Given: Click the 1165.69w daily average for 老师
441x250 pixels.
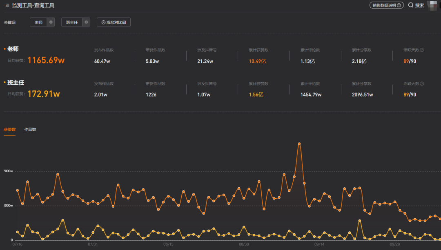Looking at the screenshot, I should pyautogui.click(x=46, y=60).
